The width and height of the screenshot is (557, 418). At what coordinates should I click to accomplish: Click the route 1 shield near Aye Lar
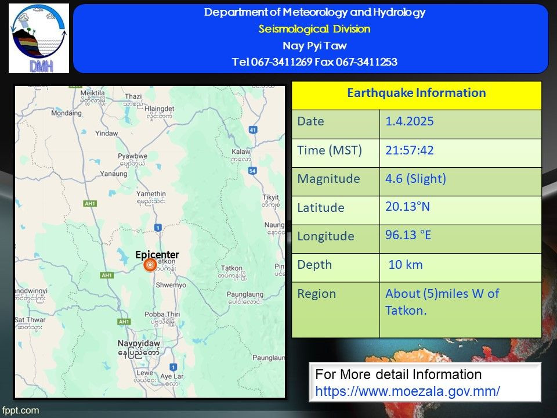coord(172,366)
